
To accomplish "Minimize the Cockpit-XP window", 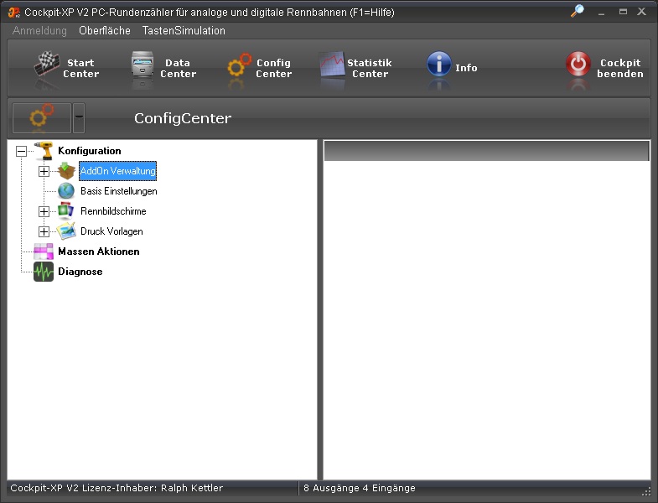I will [x=601, y=13].
